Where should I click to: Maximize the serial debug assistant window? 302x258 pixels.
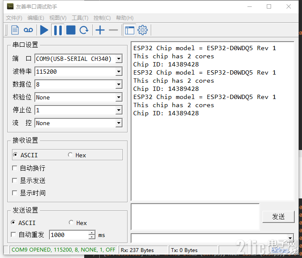pos(269,6)
